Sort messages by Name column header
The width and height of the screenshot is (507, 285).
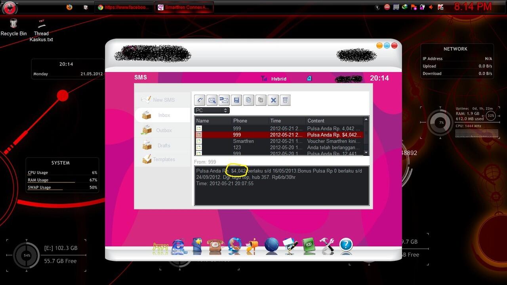[213, 121]
